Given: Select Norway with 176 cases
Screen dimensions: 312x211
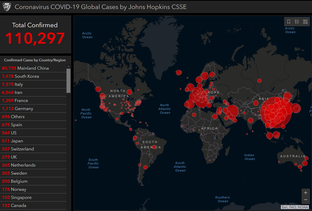Looking at the screenshot, I should [x=33, y=189].
